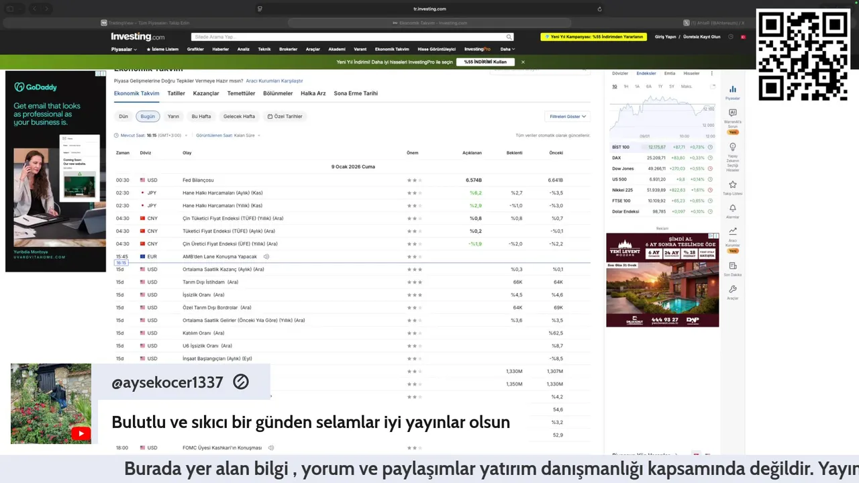Viewport: 859px width, 483px height.
Task: Select Bugün day filter
Action: point(148,116)
